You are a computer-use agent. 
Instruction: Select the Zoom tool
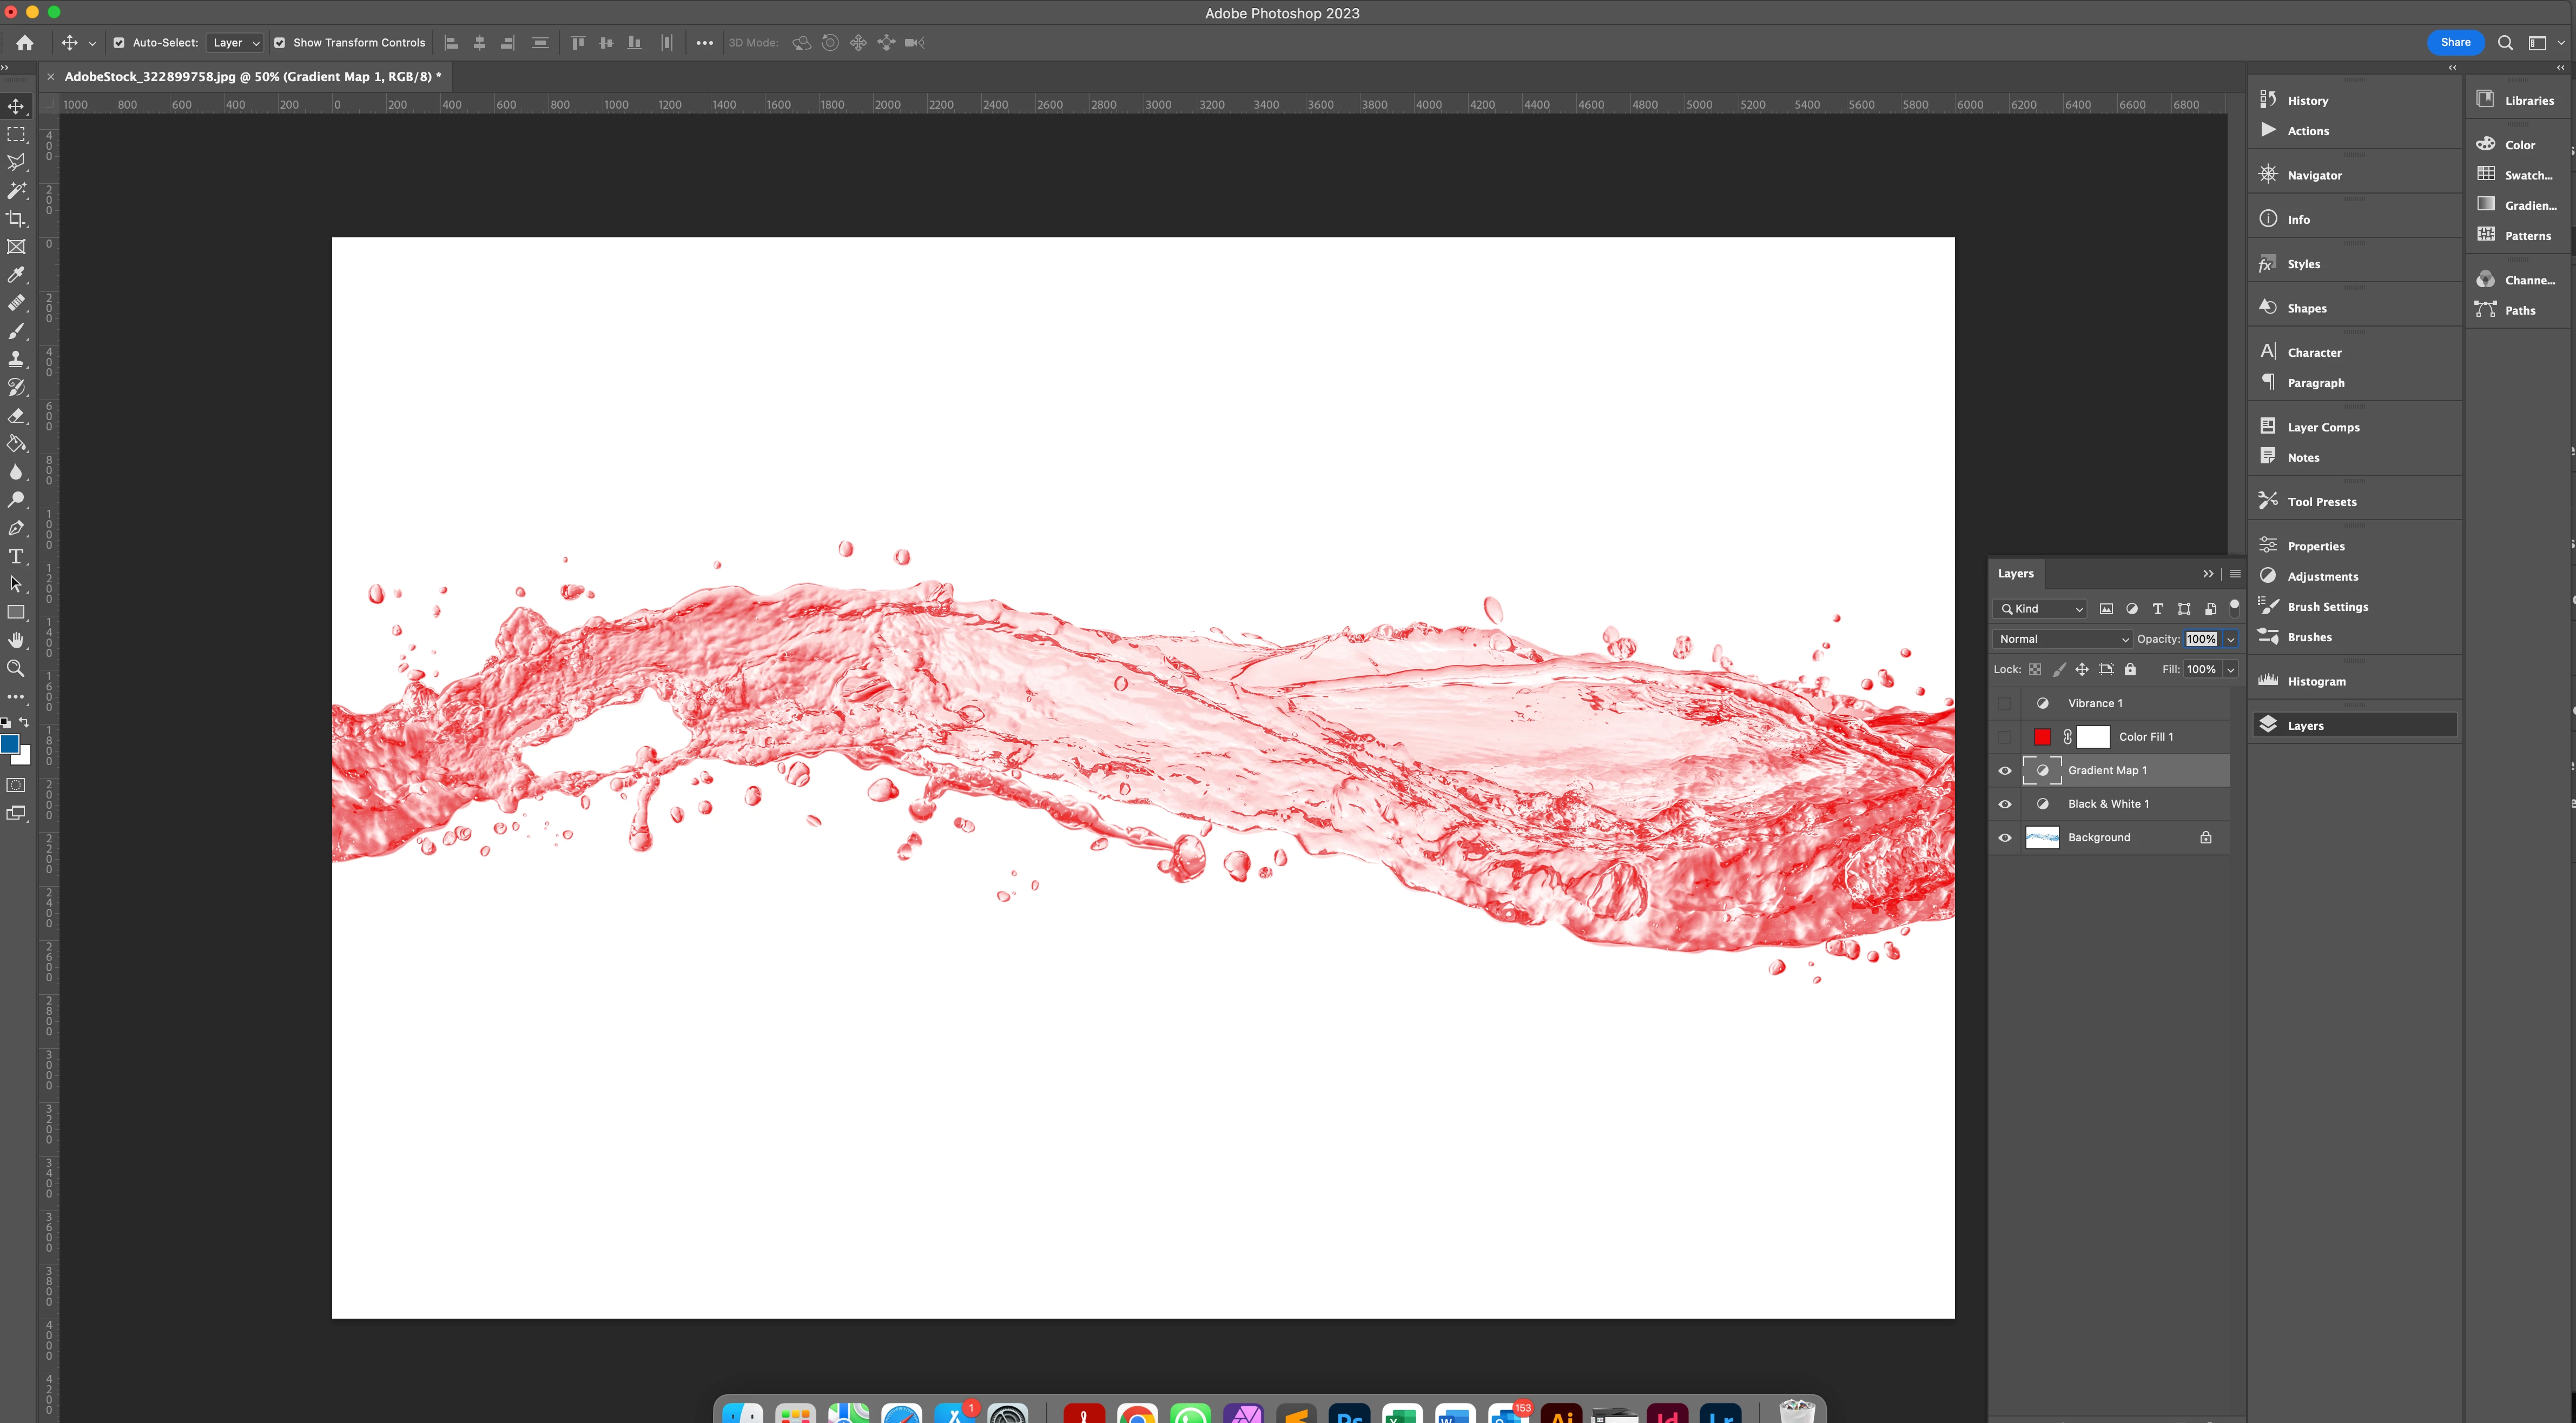pyautogui.click(x=16, y=669)
